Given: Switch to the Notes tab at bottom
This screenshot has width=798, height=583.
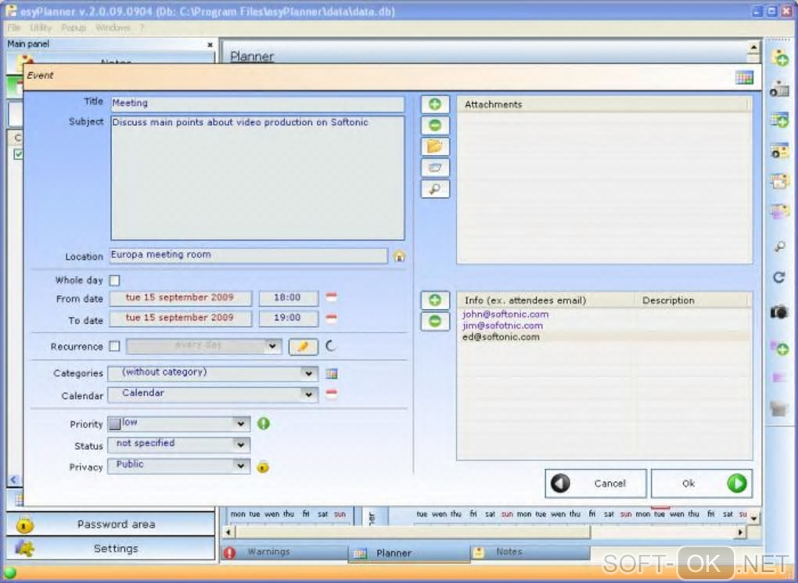Looking at the screenshot, I should pos(530,552).
